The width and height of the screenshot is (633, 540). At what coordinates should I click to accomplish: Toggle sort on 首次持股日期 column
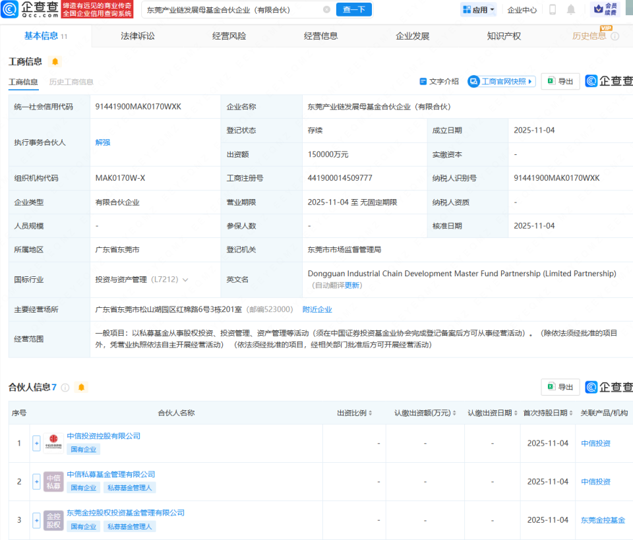pos(570,413)
